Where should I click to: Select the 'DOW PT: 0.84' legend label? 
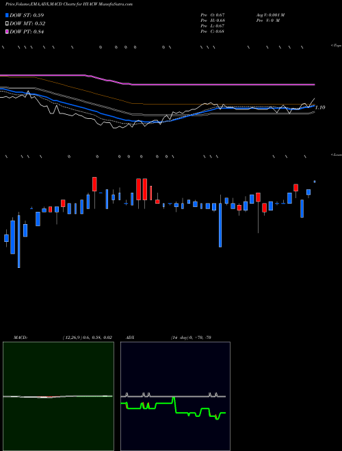point(27,31)
